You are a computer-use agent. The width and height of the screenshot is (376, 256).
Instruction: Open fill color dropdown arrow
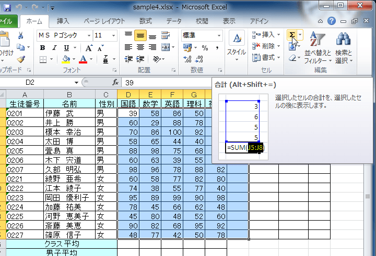(74, 59)
